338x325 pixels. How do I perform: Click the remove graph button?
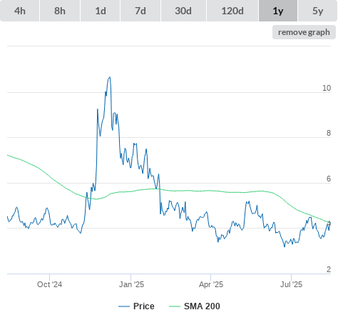(x=304, y=32)
